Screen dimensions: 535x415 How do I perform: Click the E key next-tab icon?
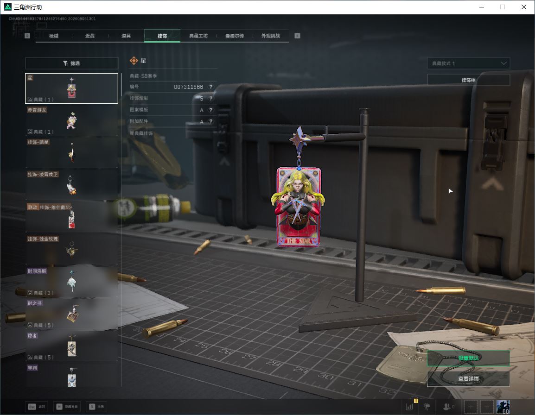[x=297, y=36]
